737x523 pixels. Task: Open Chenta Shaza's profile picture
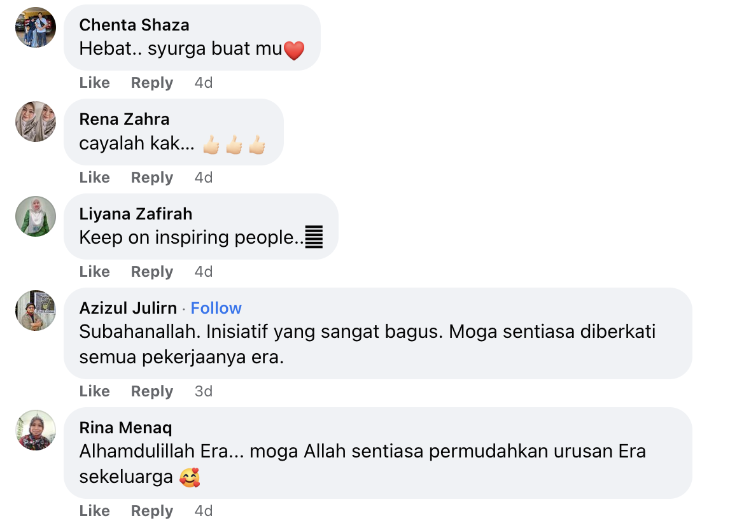point(36,27)
